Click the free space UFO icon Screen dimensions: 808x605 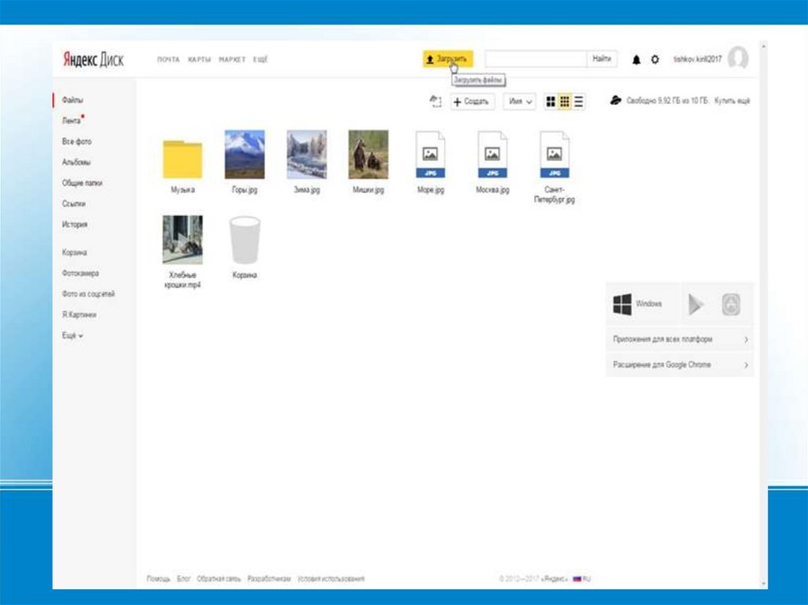pos(615,100)
